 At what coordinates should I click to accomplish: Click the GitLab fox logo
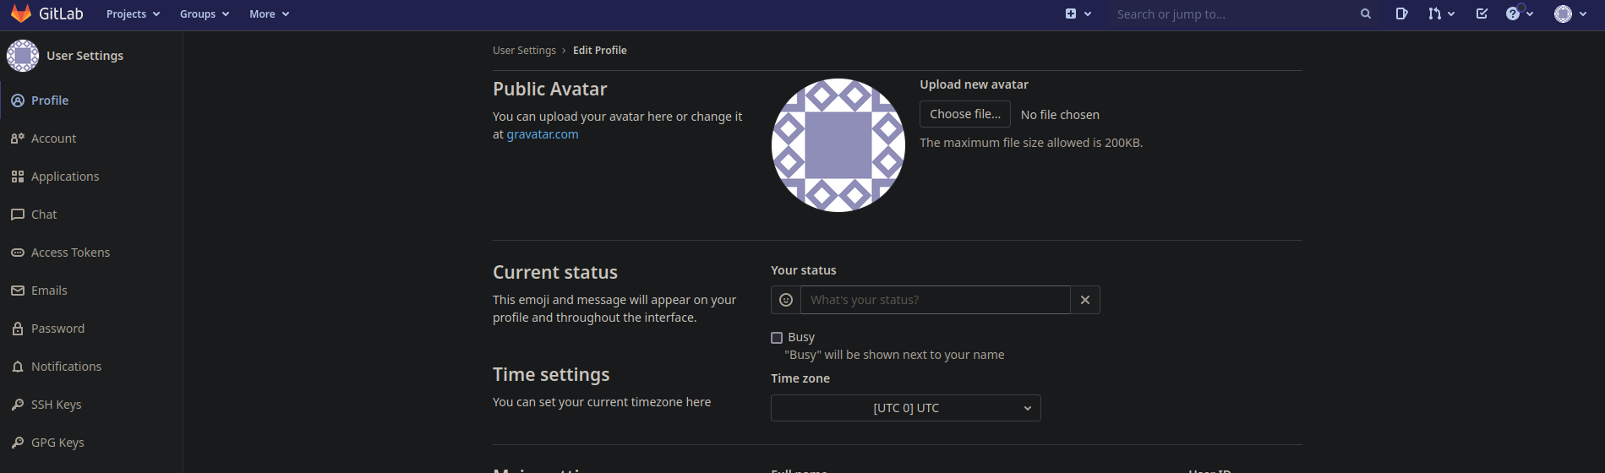tap(21, 14)
